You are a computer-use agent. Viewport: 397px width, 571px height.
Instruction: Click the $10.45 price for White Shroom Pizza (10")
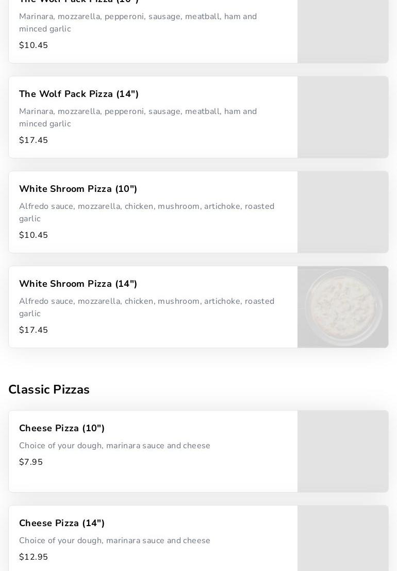click(34, 235)
